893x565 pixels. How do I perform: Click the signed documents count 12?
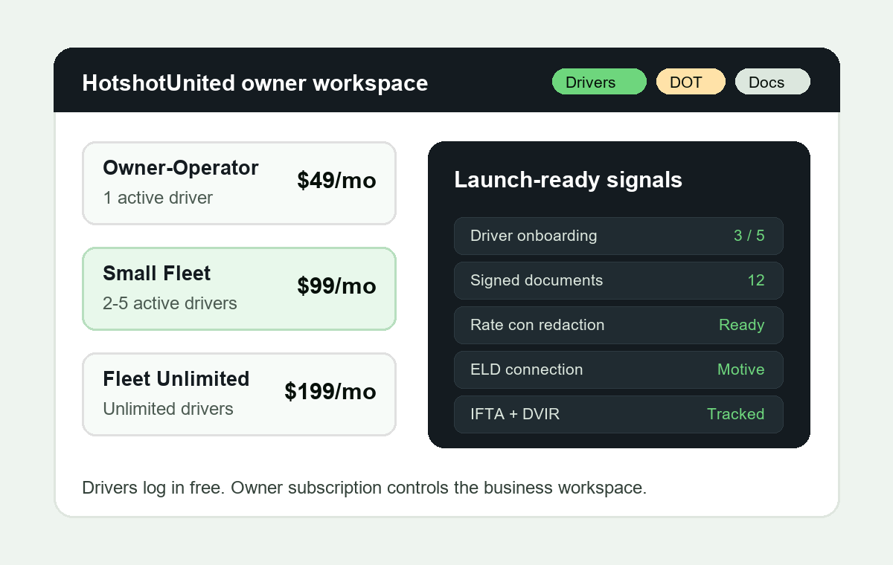[x=756, y=280]
